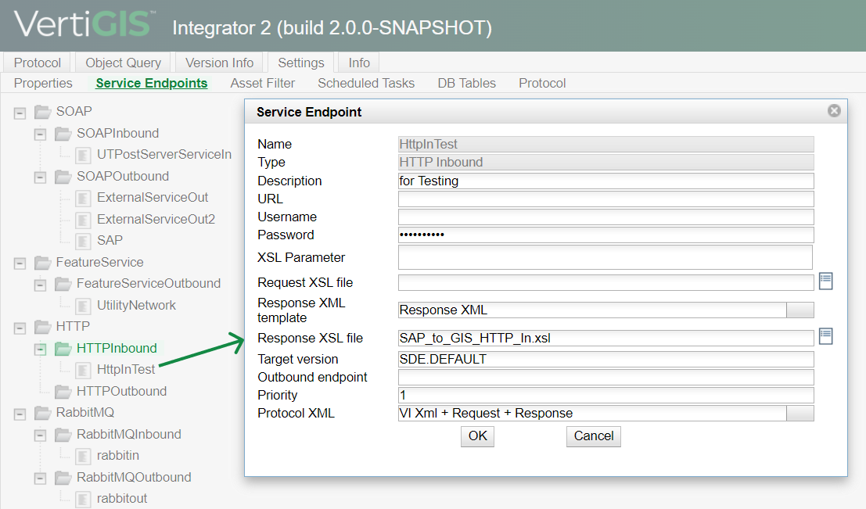Viewport: 866px width, 509px height.
Task: Click the UTPostServerServiceIn document icon
Action: tap(83, 155)
